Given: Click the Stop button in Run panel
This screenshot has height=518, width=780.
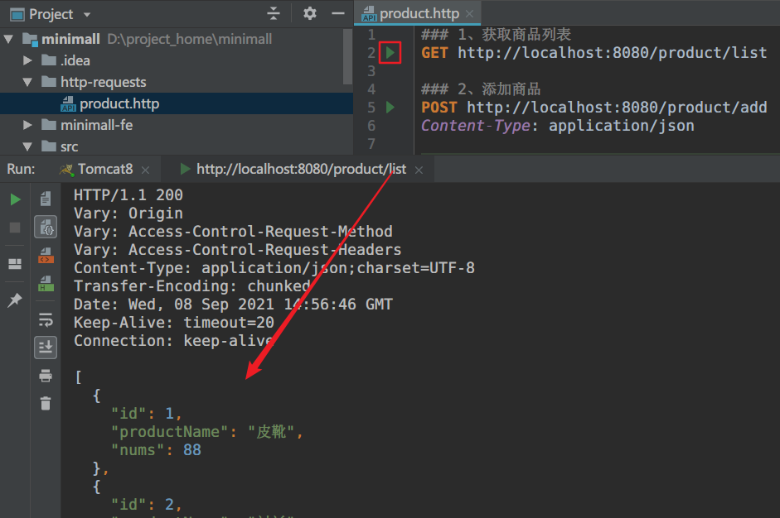Looking at the screenshot, I should tap(16, 228).
